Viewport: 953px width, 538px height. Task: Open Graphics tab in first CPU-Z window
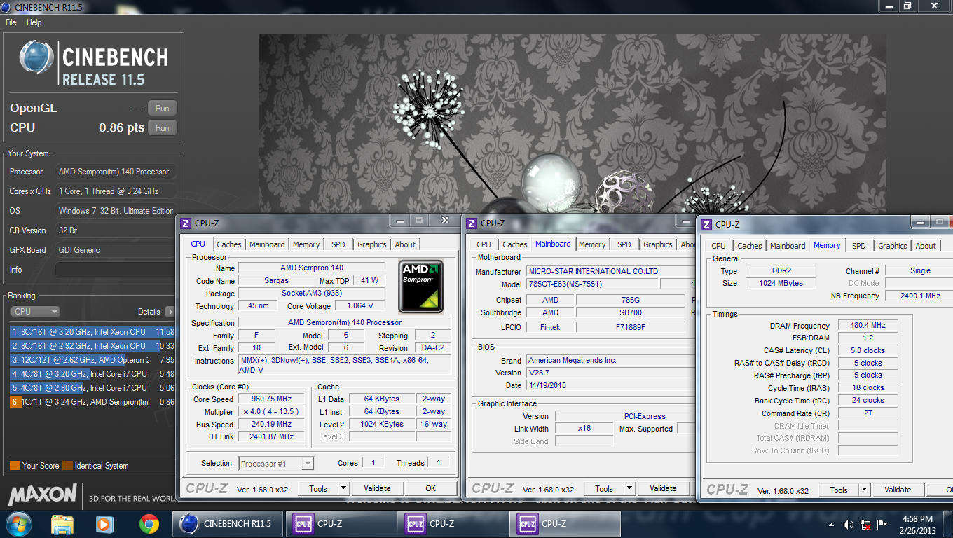[x=372, y=244]
